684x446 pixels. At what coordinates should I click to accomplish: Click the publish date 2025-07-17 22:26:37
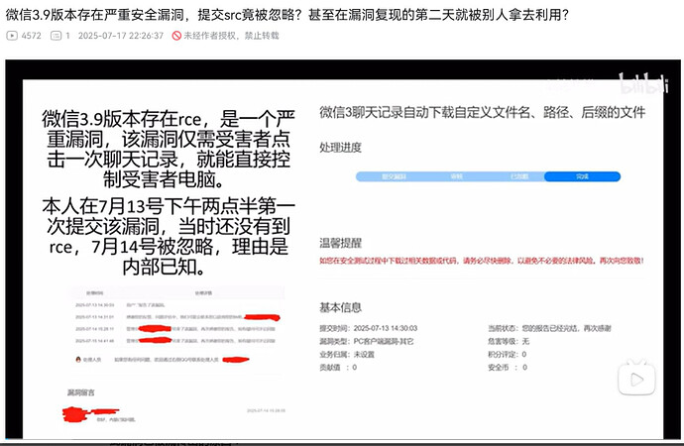[x=121, y=36]
